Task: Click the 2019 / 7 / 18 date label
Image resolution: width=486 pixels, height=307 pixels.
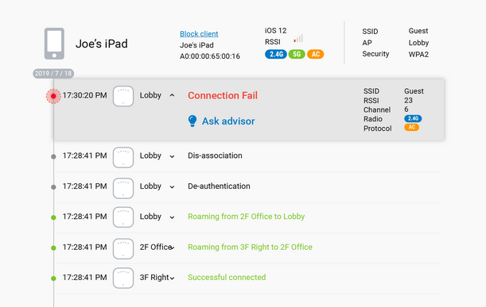Action: click(53, 74)
